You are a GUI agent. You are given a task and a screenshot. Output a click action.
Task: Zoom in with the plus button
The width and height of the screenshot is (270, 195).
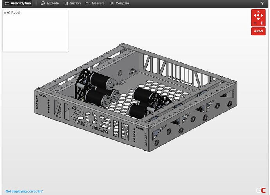click(x=262, y=23)
